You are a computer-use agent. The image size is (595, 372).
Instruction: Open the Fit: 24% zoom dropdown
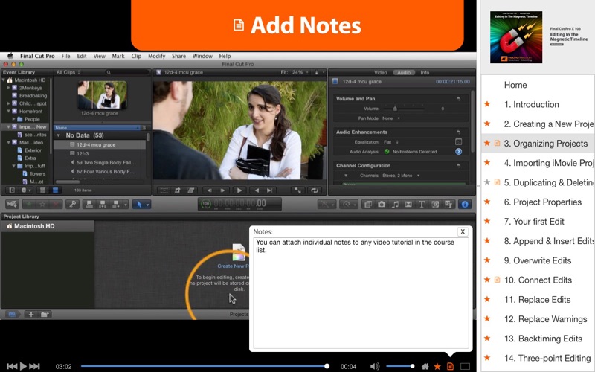(x=295, y=72)
